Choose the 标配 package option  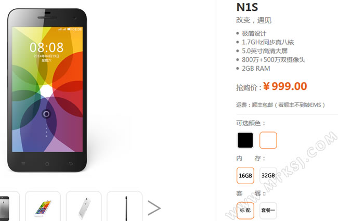click(245, 210)
